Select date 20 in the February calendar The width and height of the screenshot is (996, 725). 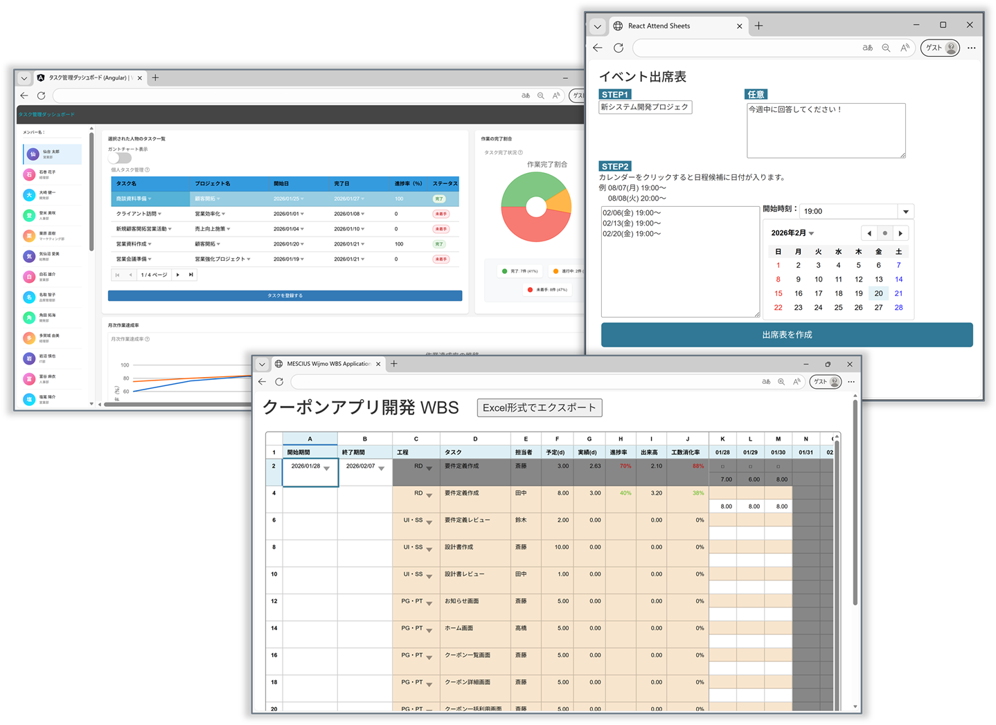click(878, 293)
